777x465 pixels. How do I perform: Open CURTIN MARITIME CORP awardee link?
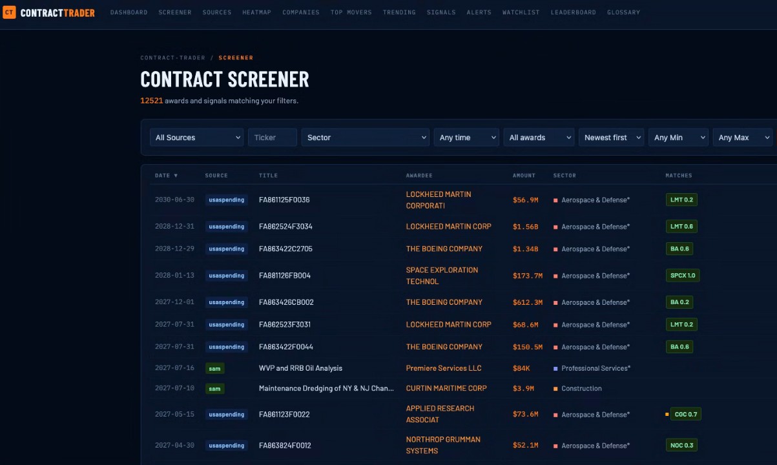pos(446,389)
